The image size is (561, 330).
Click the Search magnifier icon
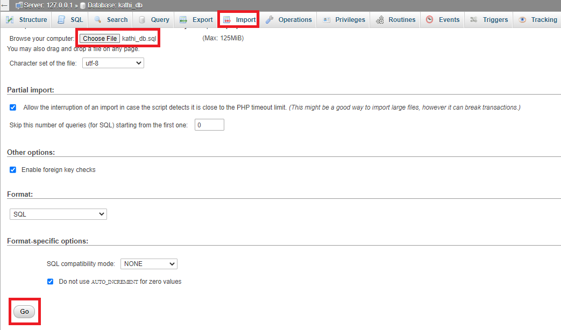[x=98, y=20]
